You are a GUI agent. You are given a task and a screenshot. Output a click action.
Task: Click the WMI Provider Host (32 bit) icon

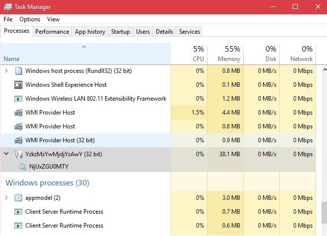click(18, 140)
